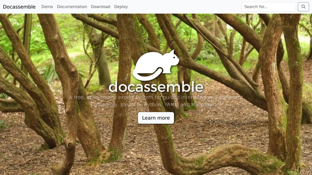Viewport: 312px width, 175px height.
Task: Go to the Download section
Action: 101,7
